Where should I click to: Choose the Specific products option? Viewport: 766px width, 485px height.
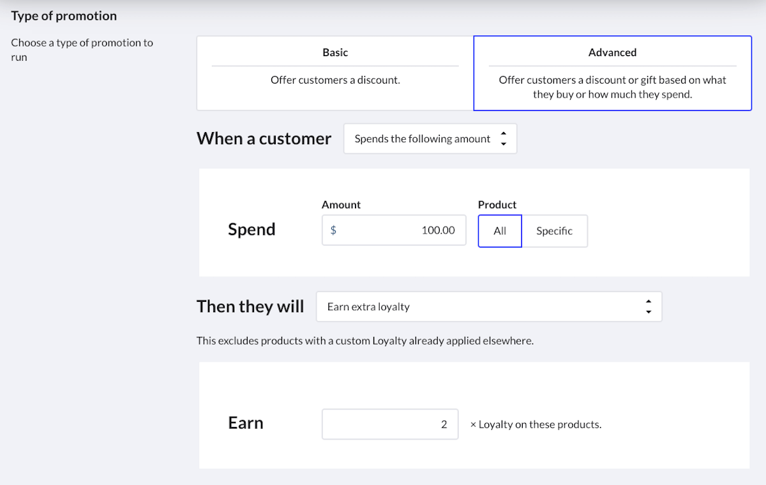[x=554, y=231]
